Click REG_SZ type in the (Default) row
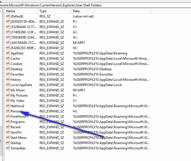The height and width of the screenshot is (161, 191). (45, 16)
